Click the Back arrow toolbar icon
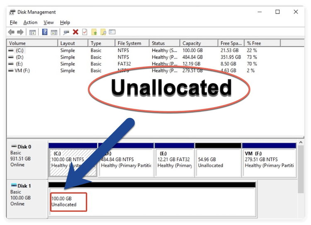Screen dimensions: 311x225 point(11,32)
